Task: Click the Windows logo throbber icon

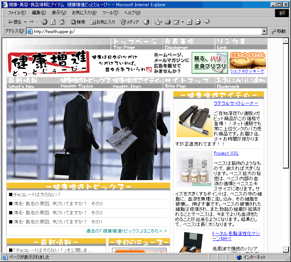Action: pos(282,13)
